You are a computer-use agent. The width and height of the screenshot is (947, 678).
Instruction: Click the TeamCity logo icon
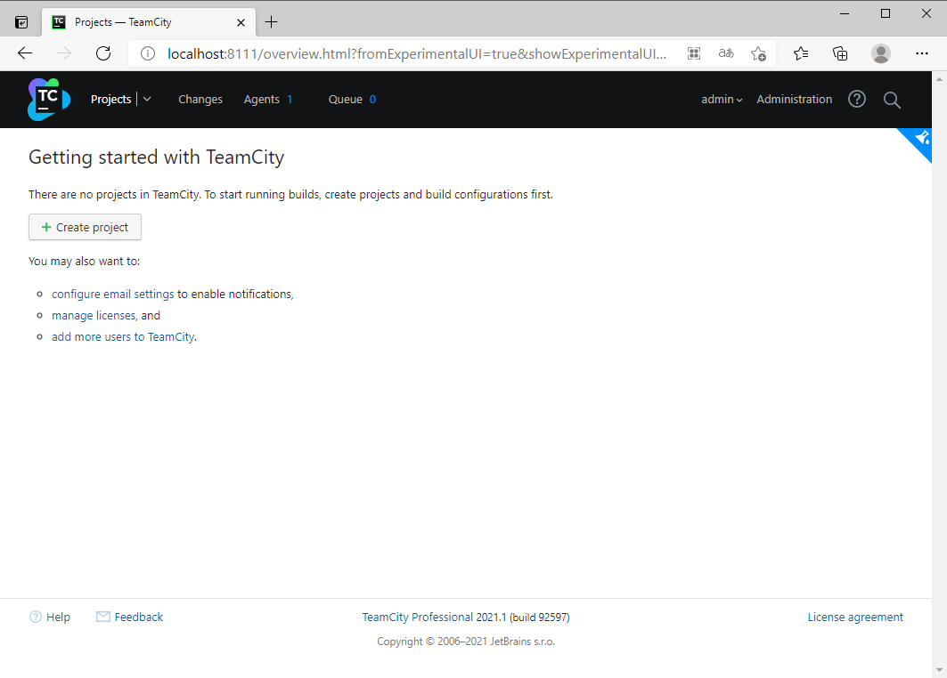49,100
